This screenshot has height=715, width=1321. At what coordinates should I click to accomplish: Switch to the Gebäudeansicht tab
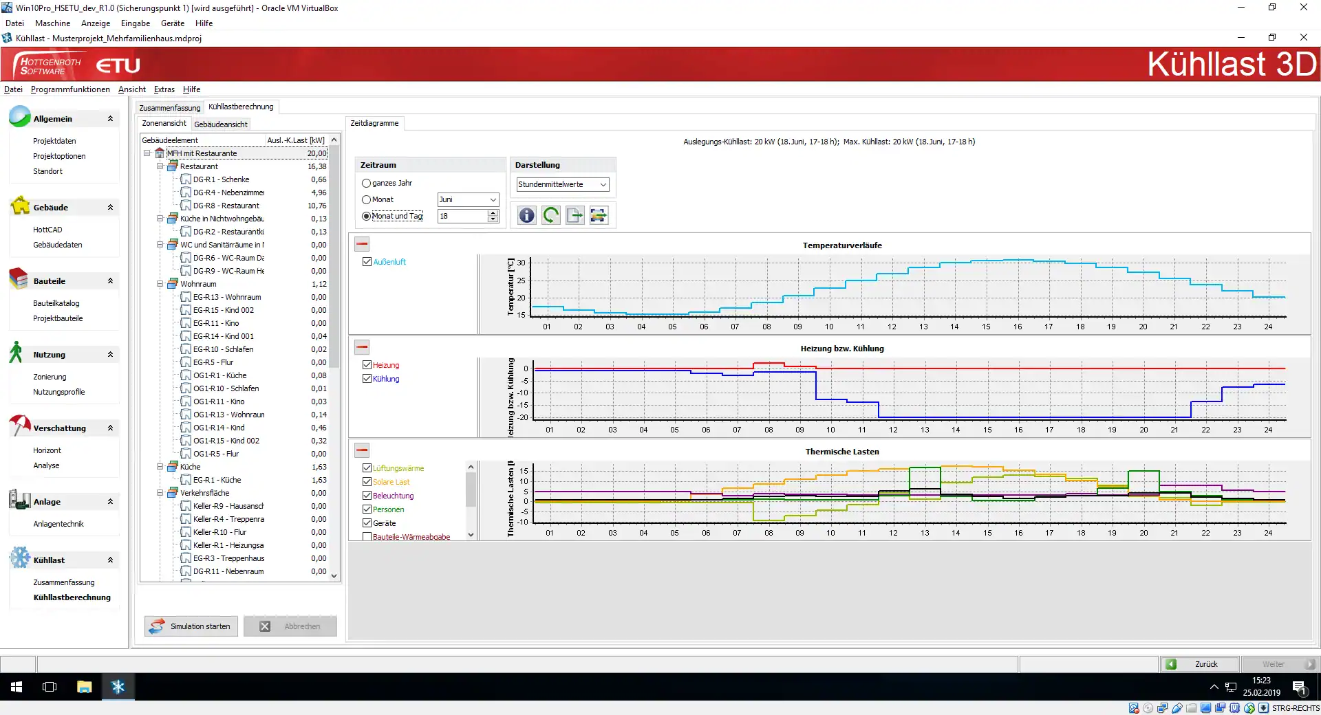(x=220, y=124)
